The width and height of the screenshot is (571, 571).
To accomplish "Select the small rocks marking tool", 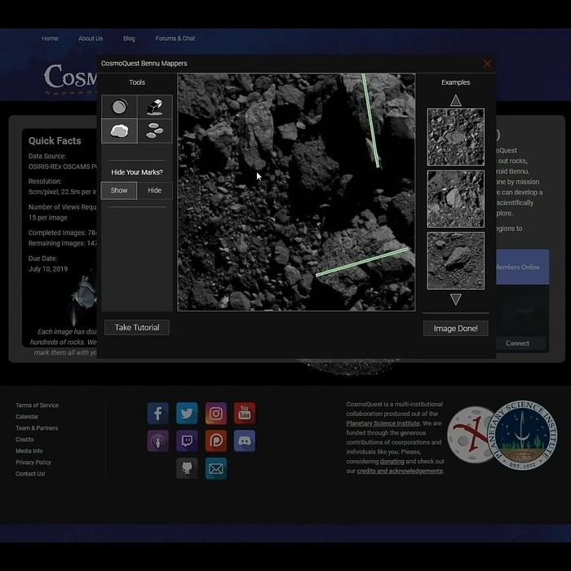I will (154, 131).
